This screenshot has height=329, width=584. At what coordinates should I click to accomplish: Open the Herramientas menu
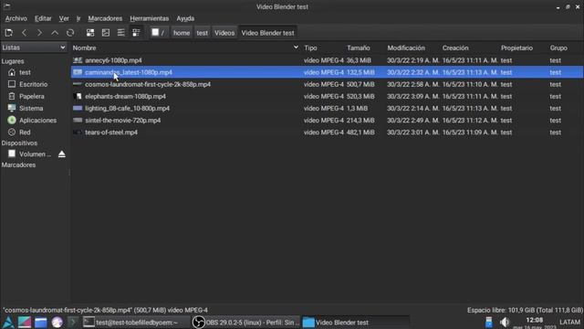[150, 18]
